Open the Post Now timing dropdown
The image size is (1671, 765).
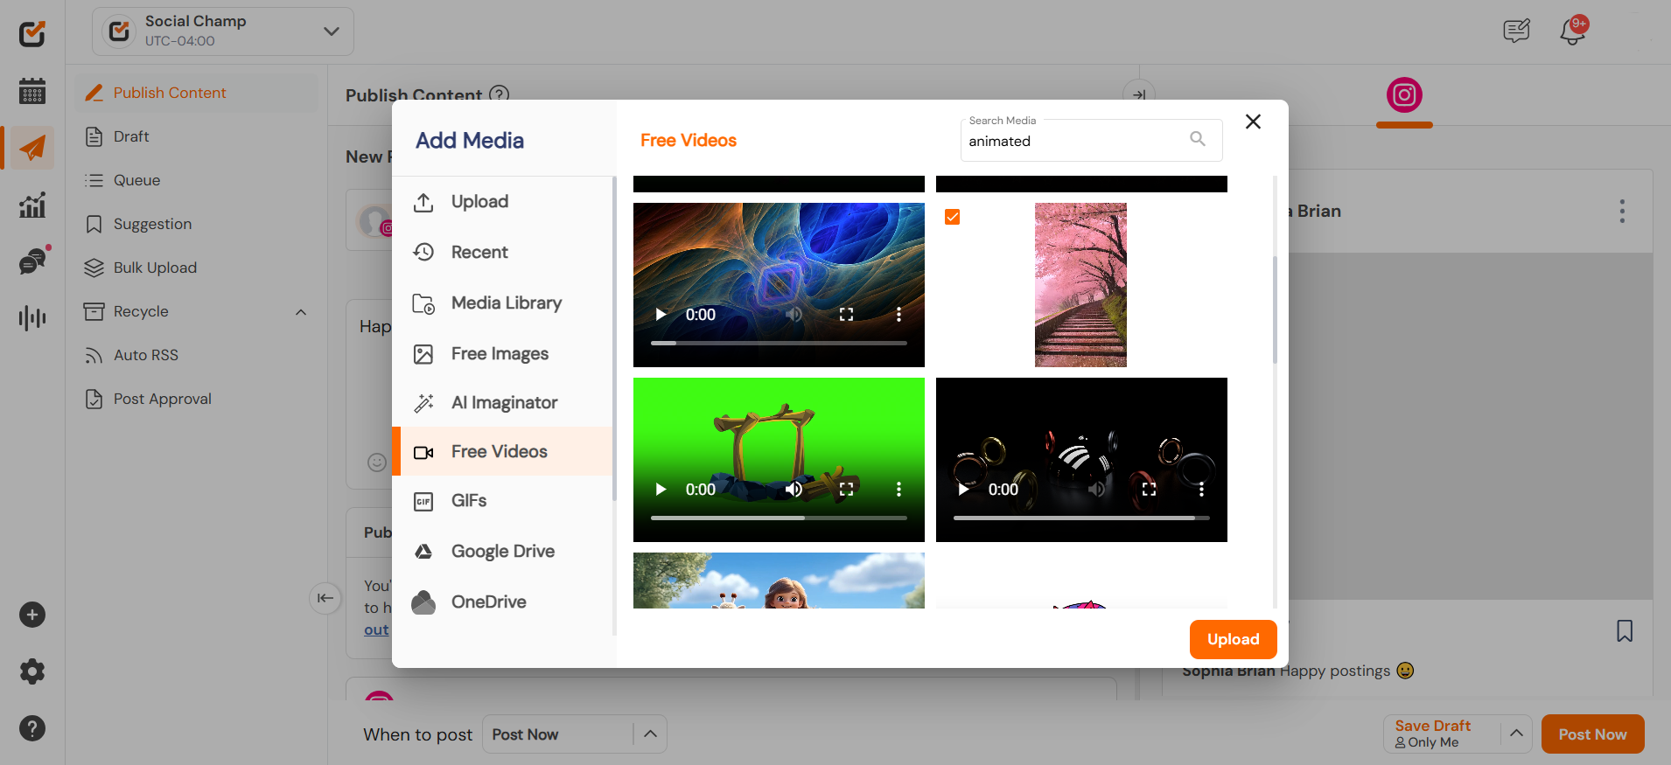[x=650, y=734]
